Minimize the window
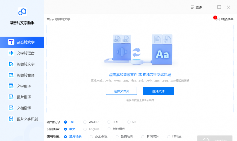Viewport: 237px width, 141px height. tap(210, 7)
